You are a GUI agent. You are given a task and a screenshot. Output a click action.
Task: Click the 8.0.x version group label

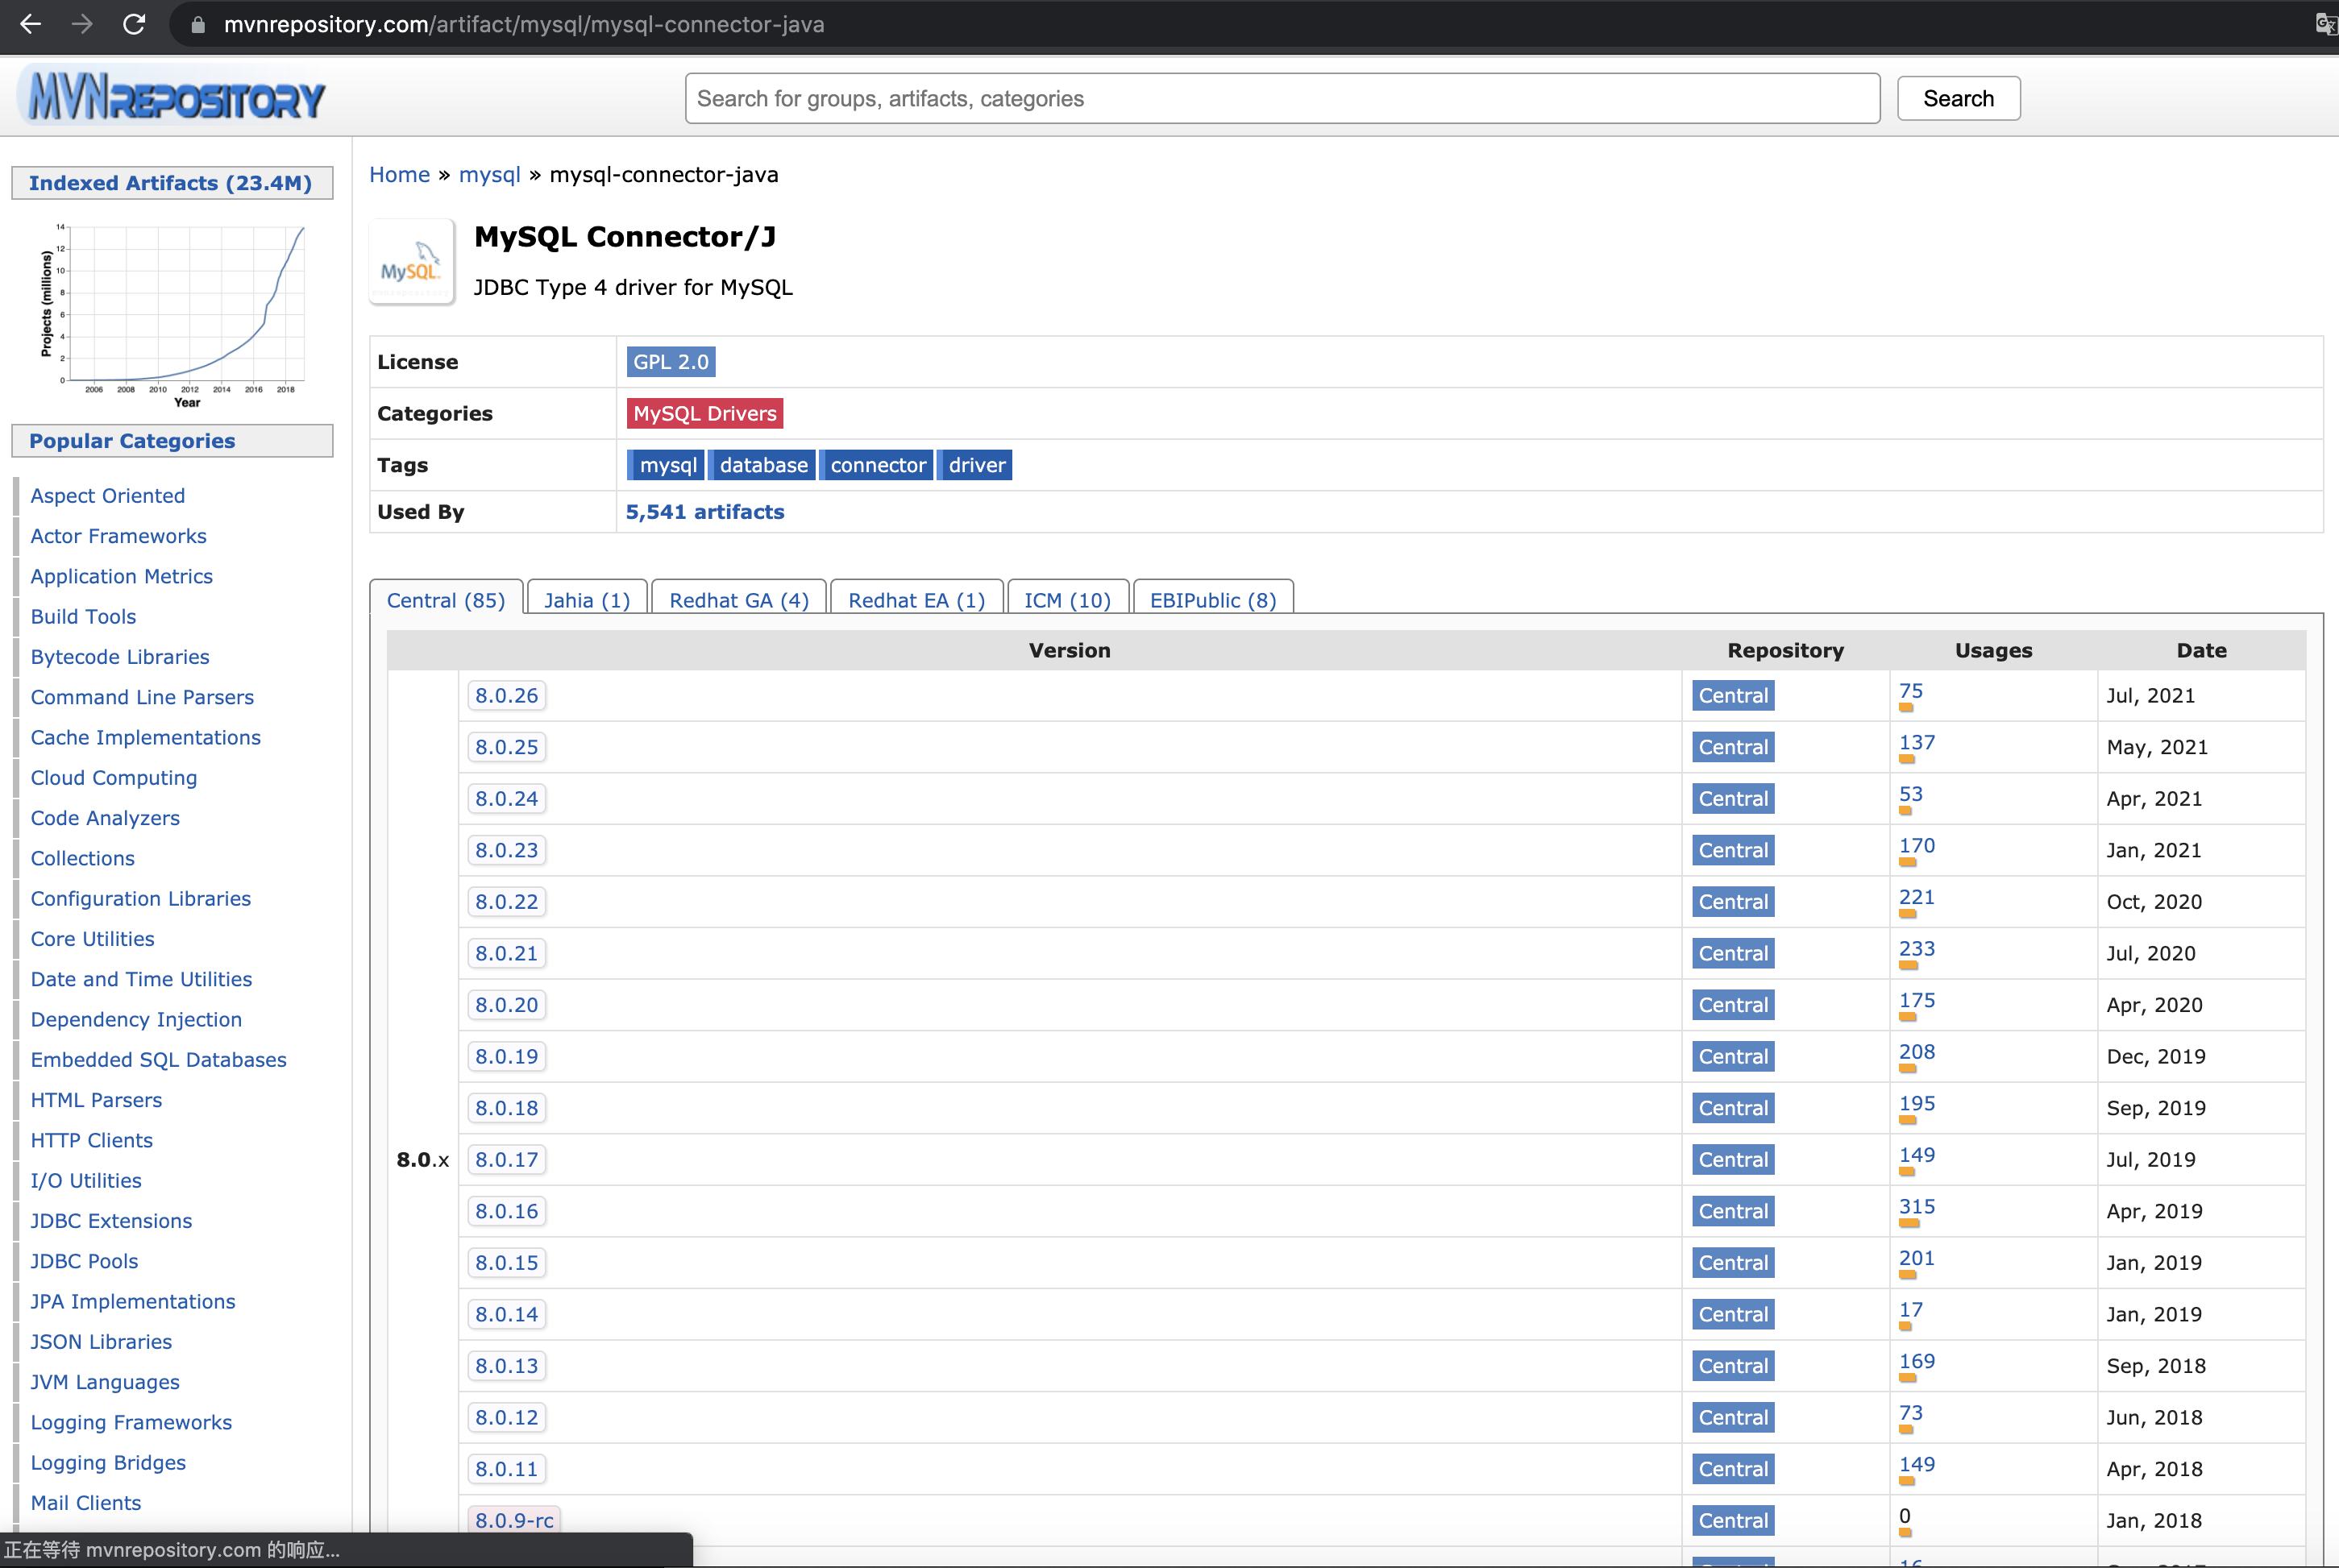pyautogui.click(x=423, y=1160)
